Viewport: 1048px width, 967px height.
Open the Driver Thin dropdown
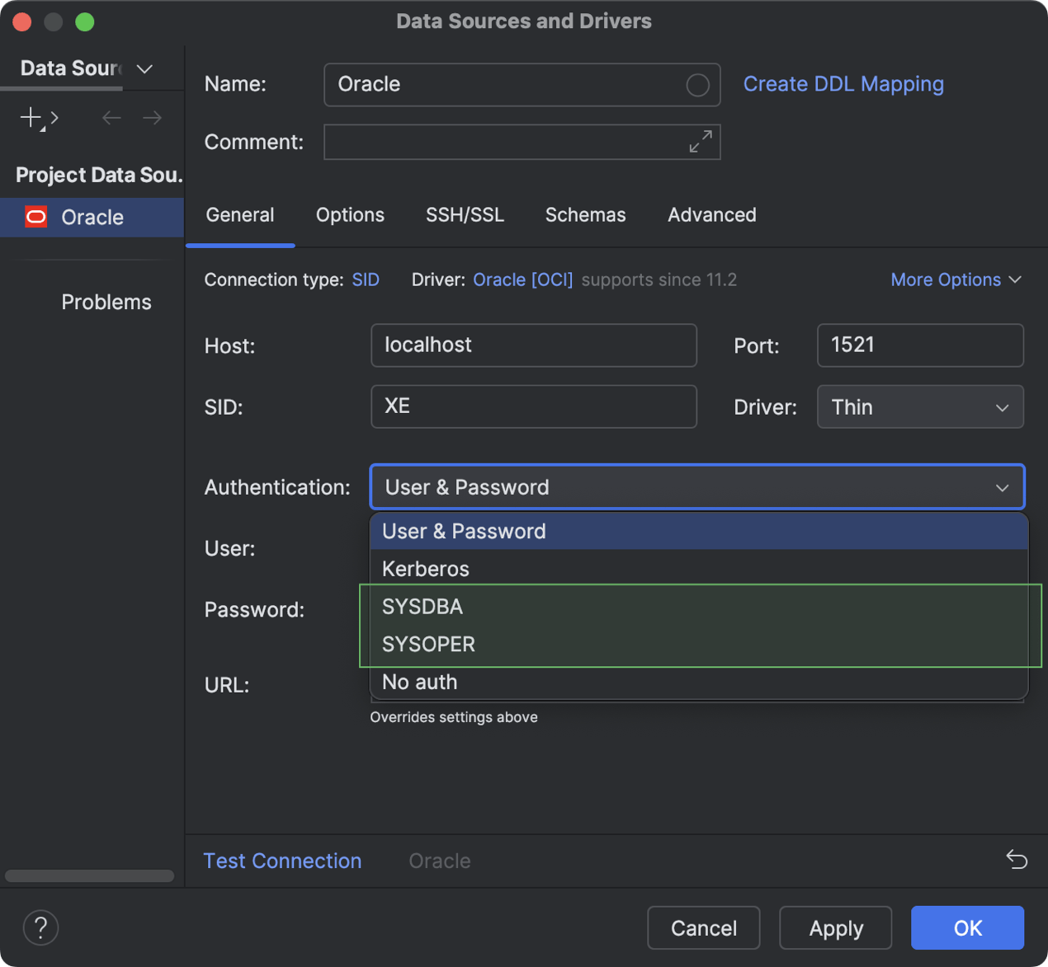[919, 407]
